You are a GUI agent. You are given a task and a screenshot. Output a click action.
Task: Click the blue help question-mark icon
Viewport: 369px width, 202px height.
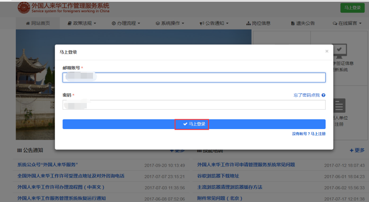click(323, 95)
